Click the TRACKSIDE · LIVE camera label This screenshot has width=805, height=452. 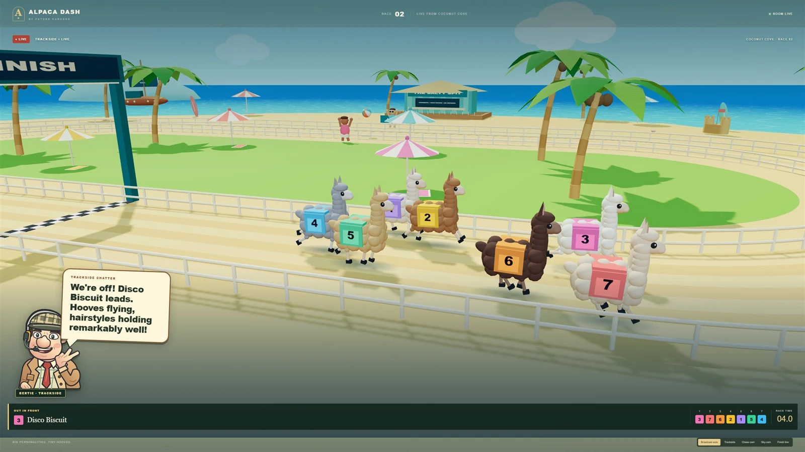[52, 39]
